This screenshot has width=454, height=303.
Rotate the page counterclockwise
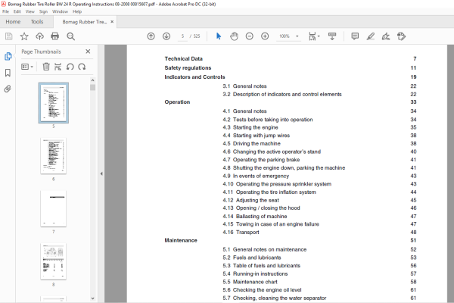click(70, 67)
